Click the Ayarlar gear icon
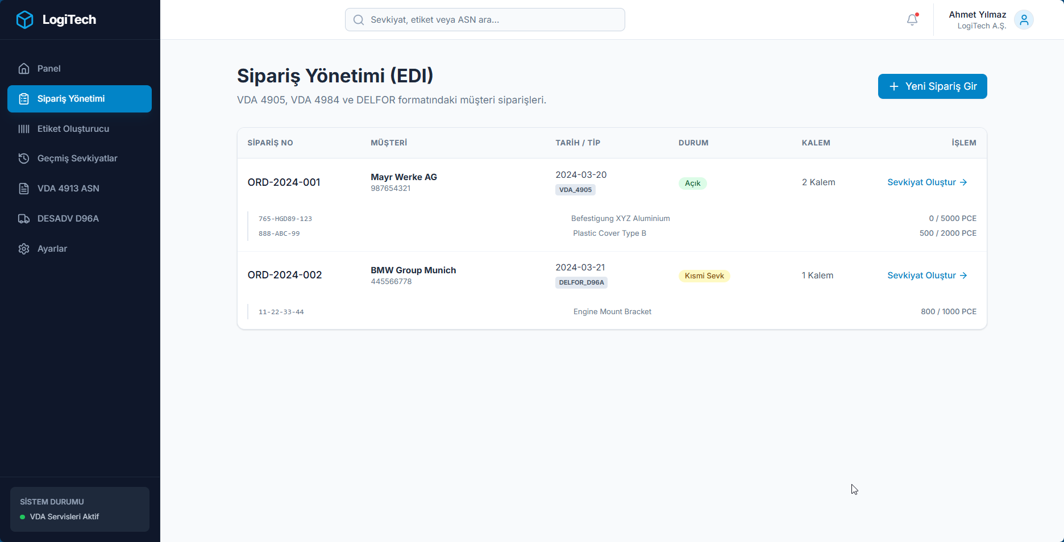Viewport: 1064px width, 542px height. click(24, 249)
